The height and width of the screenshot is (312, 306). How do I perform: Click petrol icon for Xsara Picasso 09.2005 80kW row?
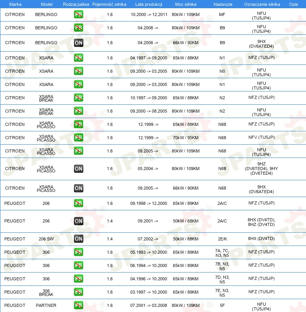pos(78,151)
